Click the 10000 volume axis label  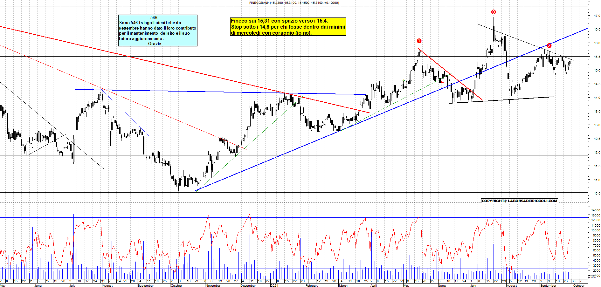pyautogui.click(x=596, y=230)
